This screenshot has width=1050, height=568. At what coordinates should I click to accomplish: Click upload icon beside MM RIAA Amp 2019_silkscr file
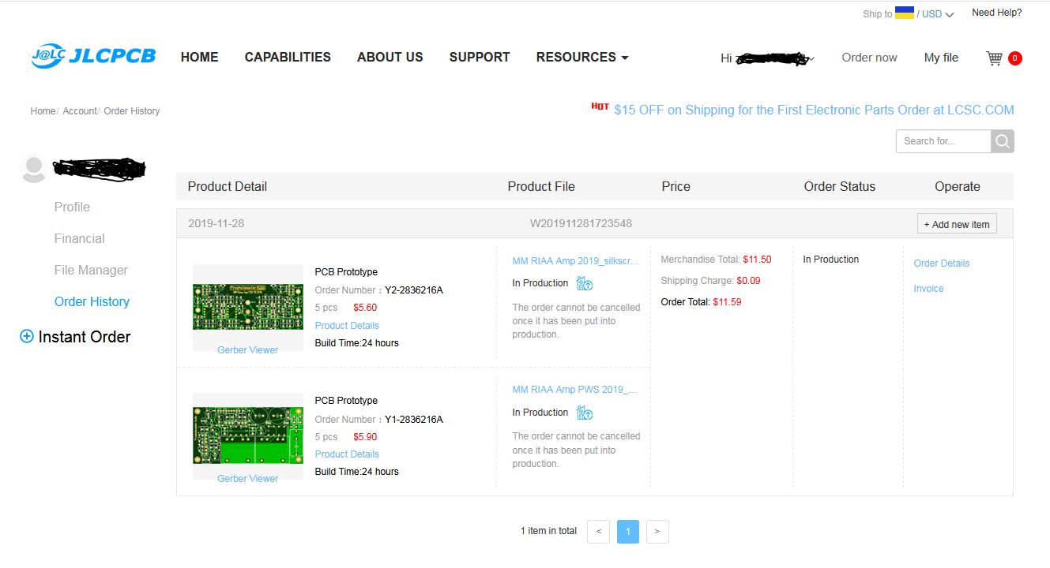coord(585,283)
